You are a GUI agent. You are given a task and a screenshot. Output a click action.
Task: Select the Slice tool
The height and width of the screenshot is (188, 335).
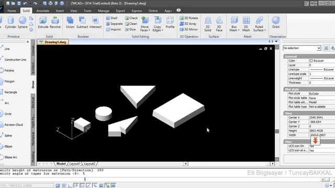(130, 29)
